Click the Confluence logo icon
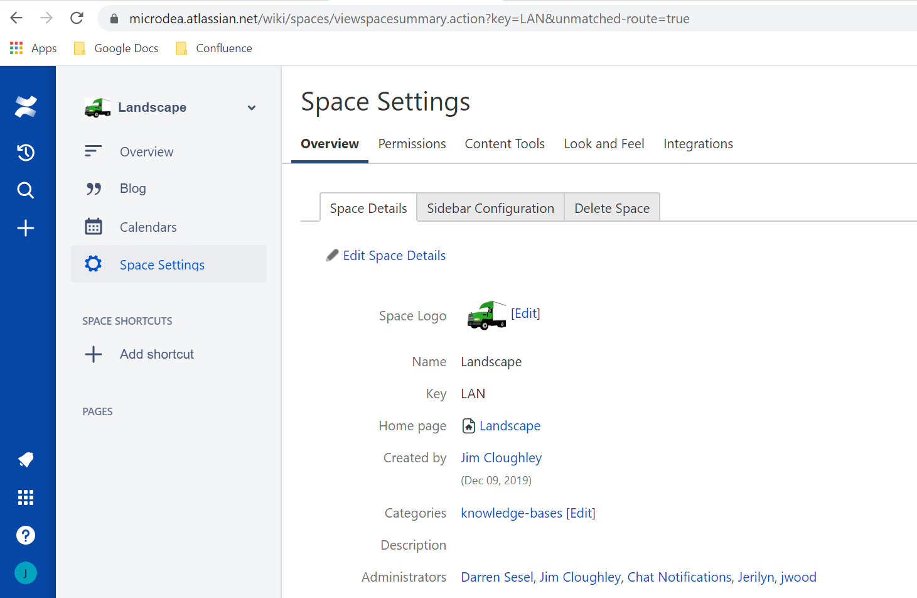This screenshot has height=598, width=917. (x=26, y=107)
